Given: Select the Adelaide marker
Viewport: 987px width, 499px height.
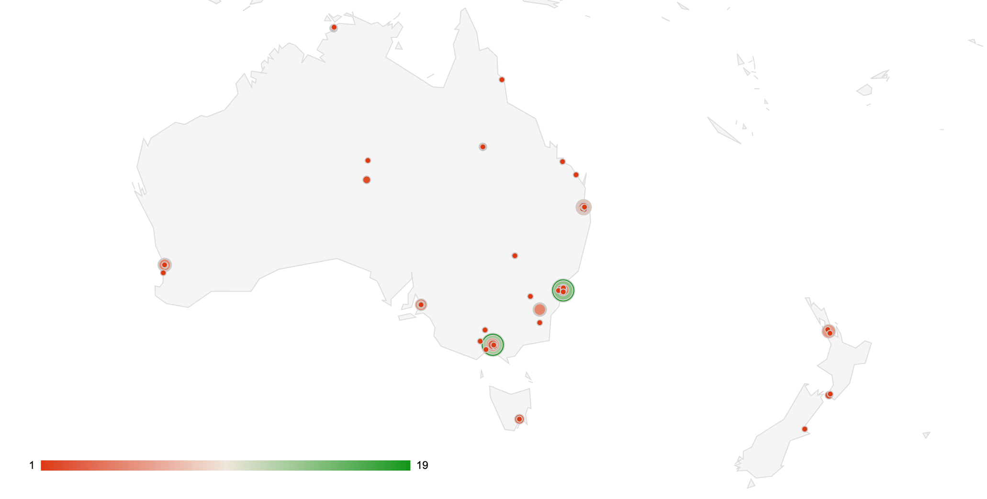Looking at the screenshot, I should pos(421,305).
